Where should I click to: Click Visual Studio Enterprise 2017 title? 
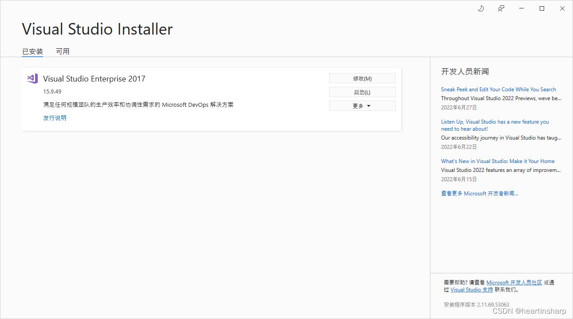tap(94, 79)
